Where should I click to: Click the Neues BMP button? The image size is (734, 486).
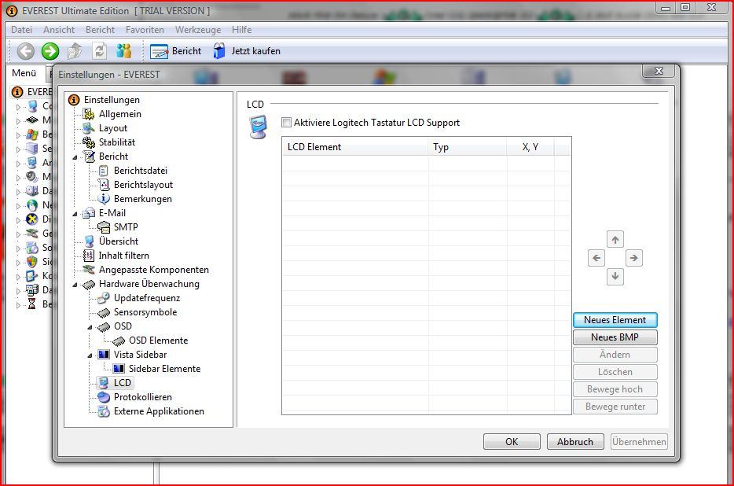tap(615, 337)
